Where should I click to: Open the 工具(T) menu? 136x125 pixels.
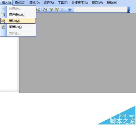tap(63, 3)
